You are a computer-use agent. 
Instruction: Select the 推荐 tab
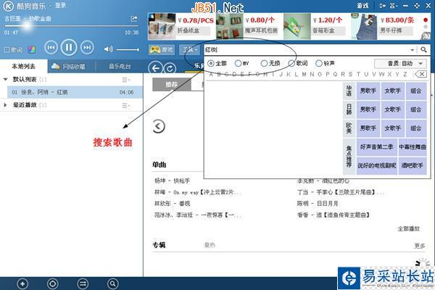(171, 84)
